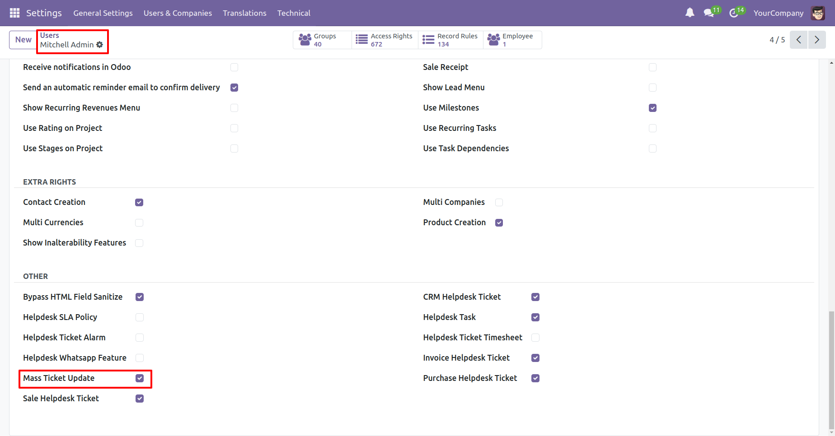This screenshot has width=835, height=436.
Task: Open General Settings menu
Action: (x=103, y=13)
